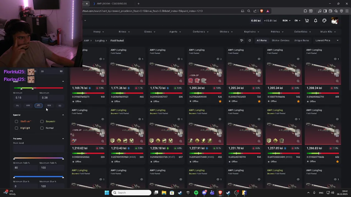Click the fade percentage range slider
The image size is (351, 197).
tap(38, 158)
